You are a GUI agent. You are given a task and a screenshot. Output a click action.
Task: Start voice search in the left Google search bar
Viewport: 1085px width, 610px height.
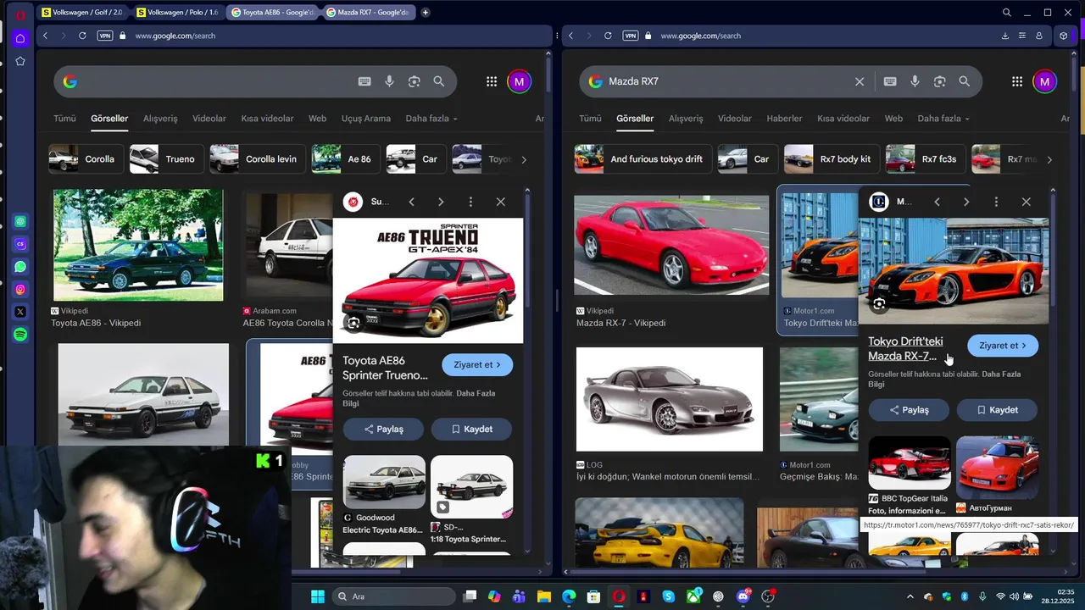coord(389,81)
